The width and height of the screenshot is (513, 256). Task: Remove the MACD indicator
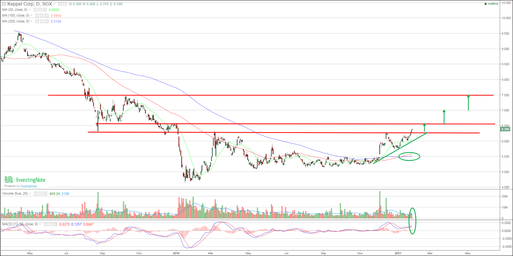point(55,224)
